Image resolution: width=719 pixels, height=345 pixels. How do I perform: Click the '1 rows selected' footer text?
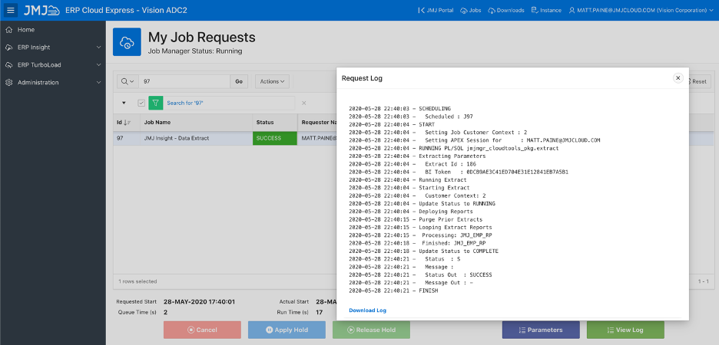[138, 281]
